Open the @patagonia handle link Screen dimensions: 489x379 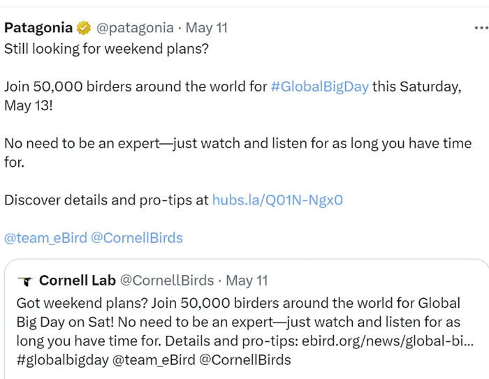pyautogui.click(x=135, y=28)
